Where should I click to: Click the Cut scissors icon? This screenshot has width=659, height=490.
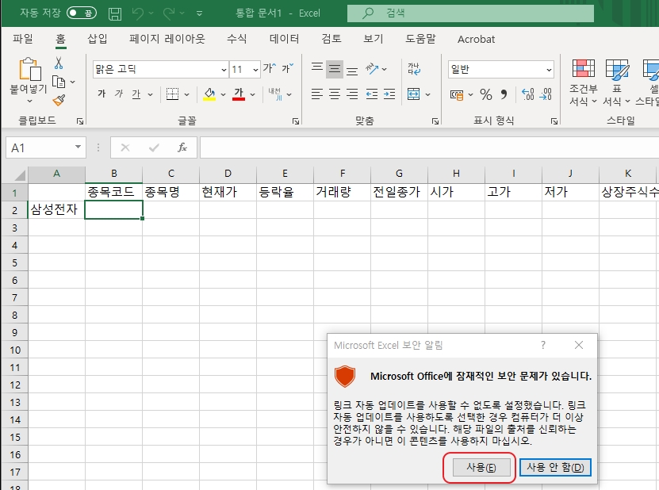pyautogui.click(x=59, y=63)
